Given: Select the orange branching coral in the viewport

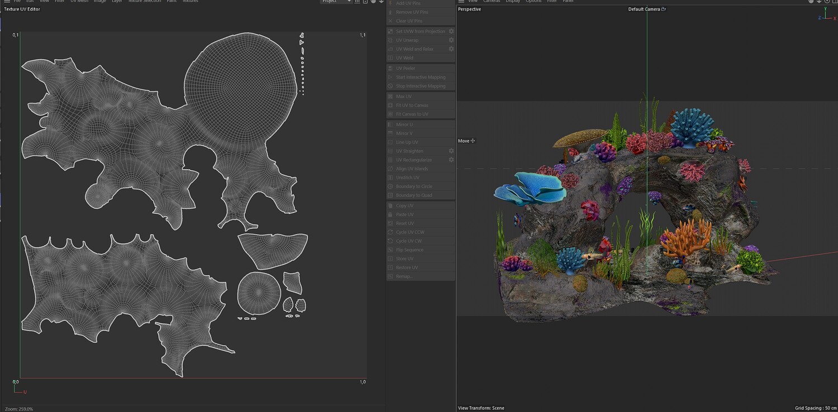Looking at the screenshot, I should [686, 239].
